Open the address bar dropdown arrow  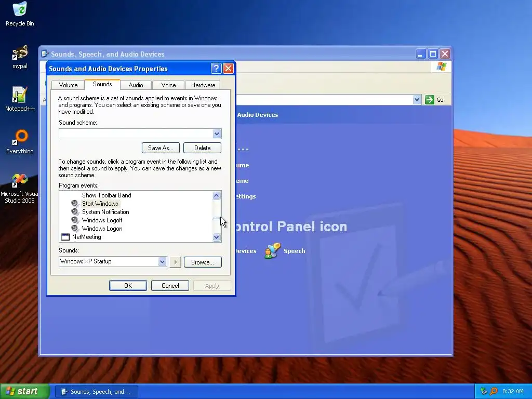coord(417,100)
